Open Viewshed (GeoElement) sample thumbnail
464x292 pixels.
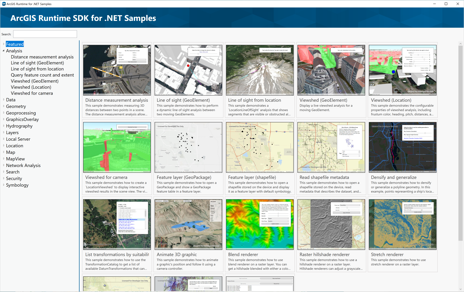[x=331, y=70]
